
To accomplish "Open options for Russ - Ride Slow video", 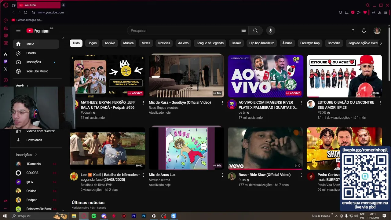I will 301,175.
